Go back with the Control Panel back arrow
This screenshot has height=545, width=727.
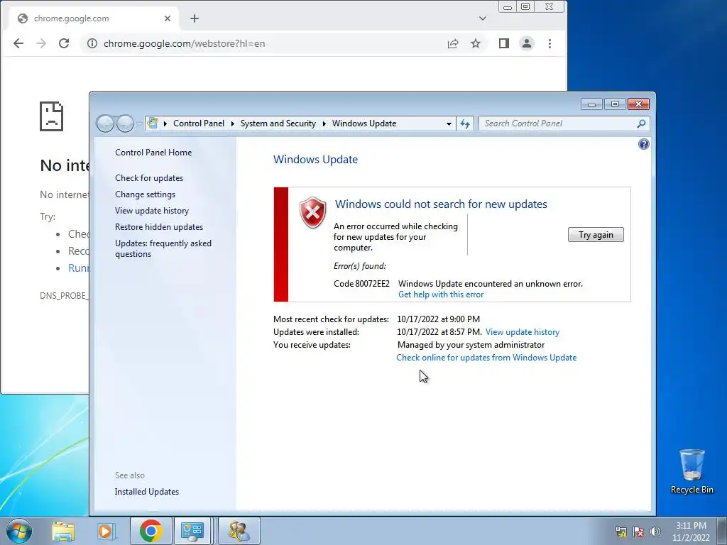tap(105, 123)
